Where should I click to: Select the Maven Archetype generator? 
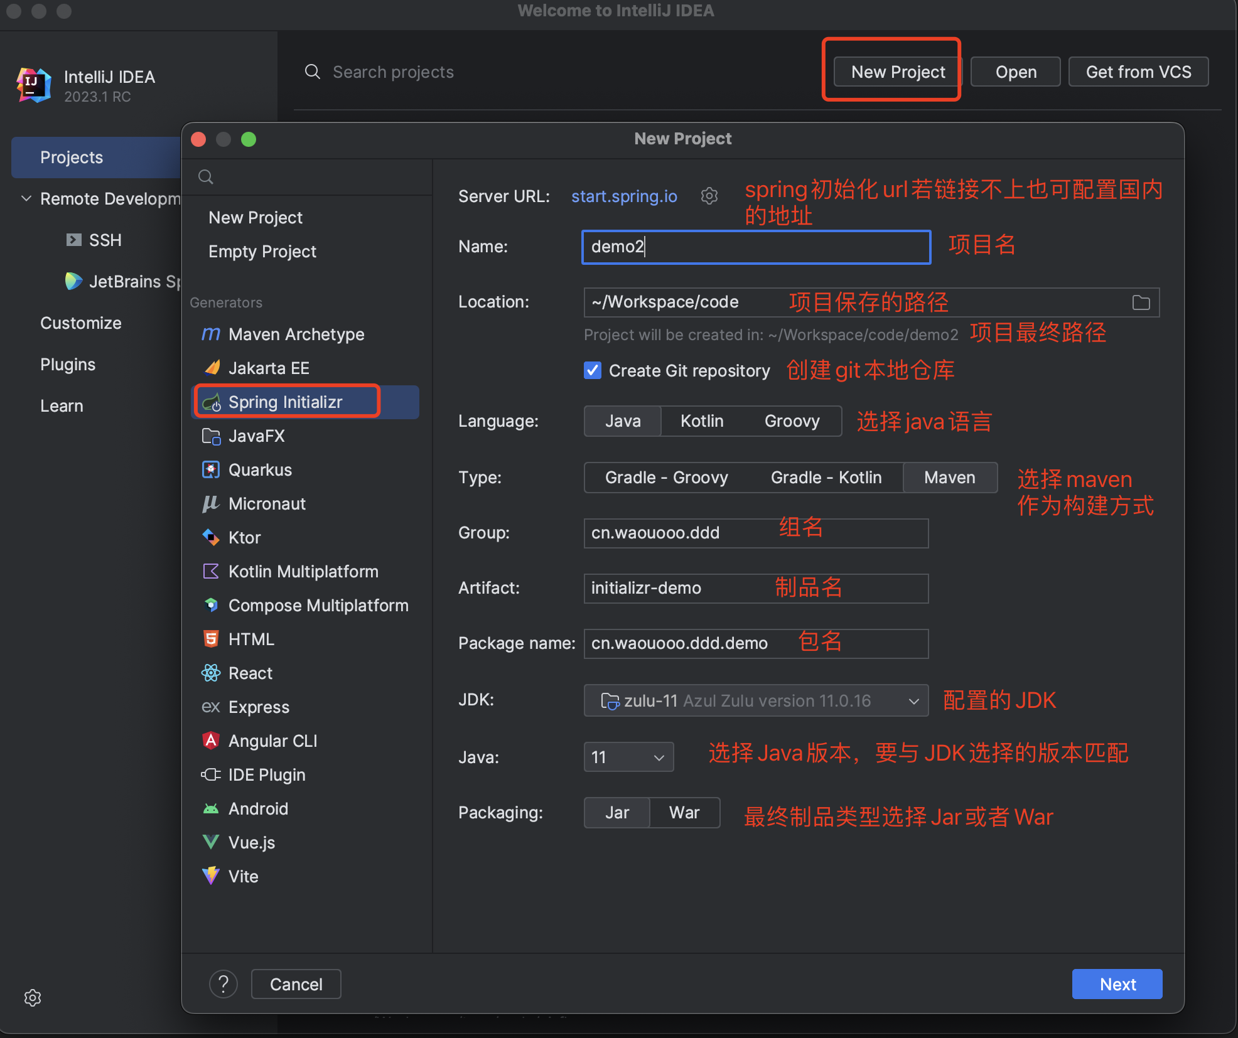click(296, 334)
